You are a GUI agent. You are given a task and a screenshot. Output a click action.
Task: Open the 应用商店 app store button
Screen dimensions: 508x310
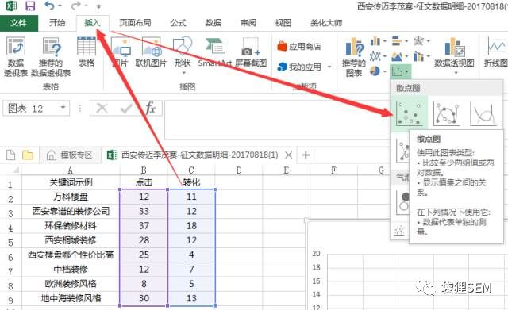[299, 47]
